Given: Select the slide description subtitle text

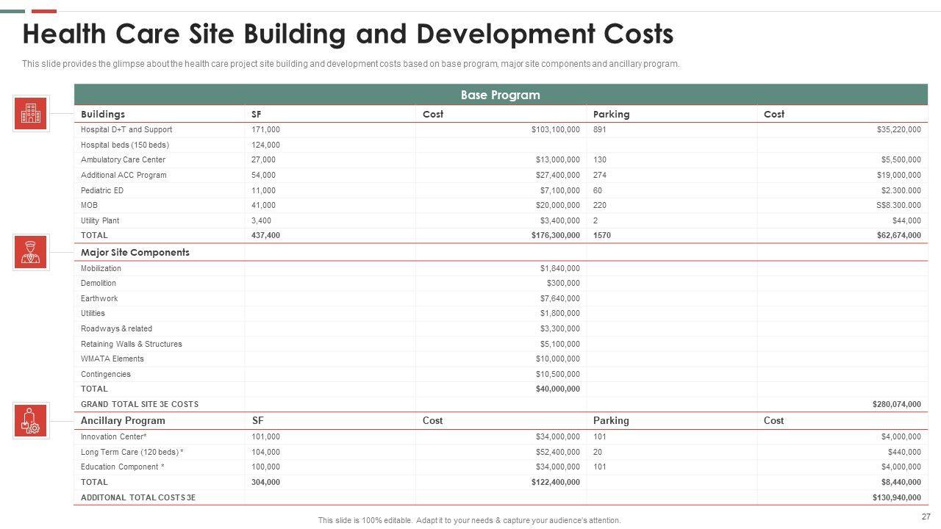Looking at the screenshot, I should (351, 64).
